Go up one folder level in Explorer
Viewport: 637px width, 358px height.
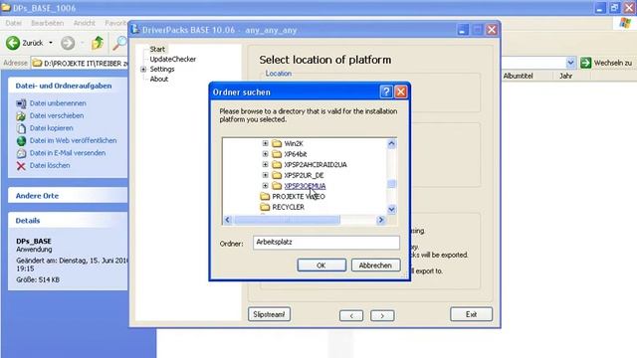(98, 43)
